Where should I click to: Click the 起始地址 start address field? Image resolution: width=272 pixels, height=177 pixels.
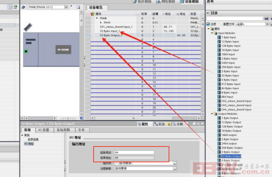point(134,152)
